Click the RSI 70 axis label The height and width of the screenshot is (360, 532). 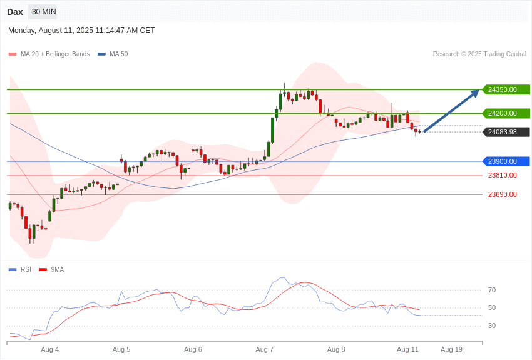pyautogui.click(x=492, y=290)
